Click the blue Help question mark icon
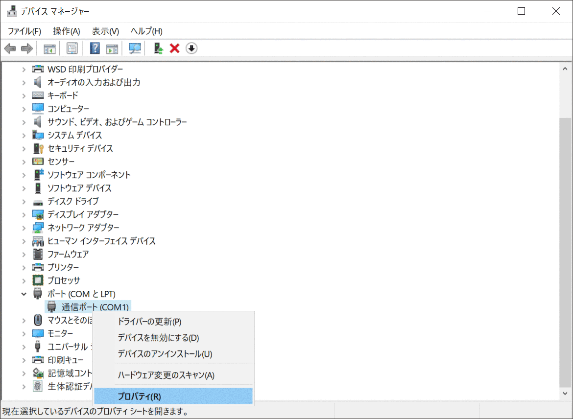This screenshot has height=419, width=573. [95, 48]
